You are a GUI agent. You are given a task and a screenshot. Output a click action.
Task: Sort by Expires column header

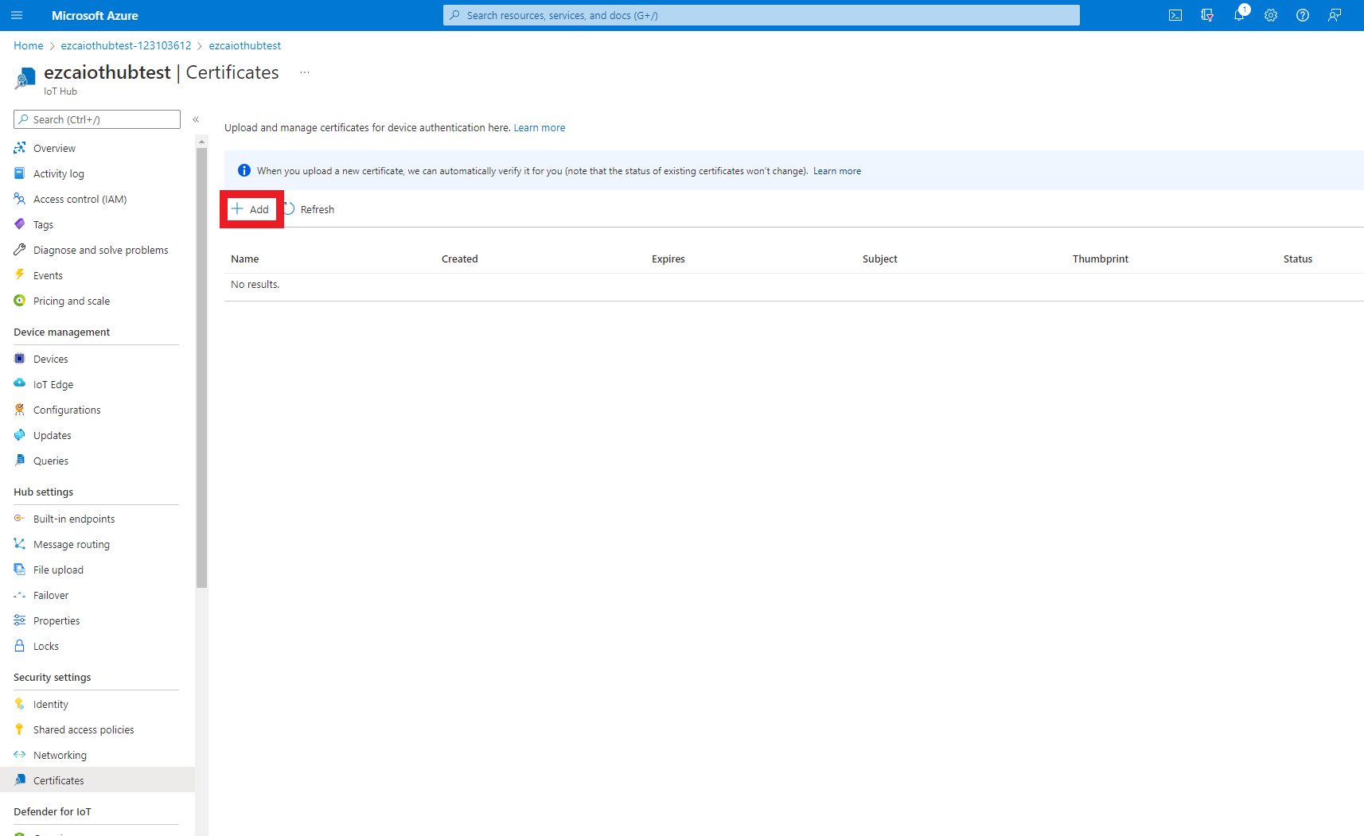668,259
